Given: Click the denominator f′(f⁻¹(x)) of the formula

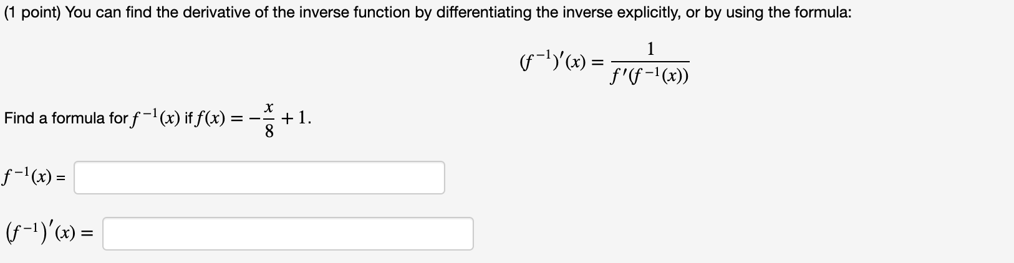Looking at the screenshot, I should pyautogui.click(x=650, y=76).
